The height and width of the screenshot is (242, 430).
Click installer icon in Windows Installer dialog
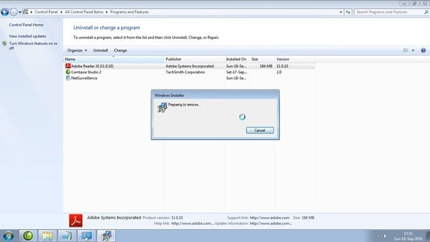point(162,108)
